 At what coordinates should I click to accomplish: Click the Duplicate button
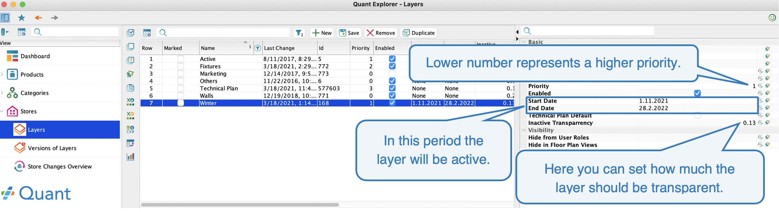[x=419, y=33]
